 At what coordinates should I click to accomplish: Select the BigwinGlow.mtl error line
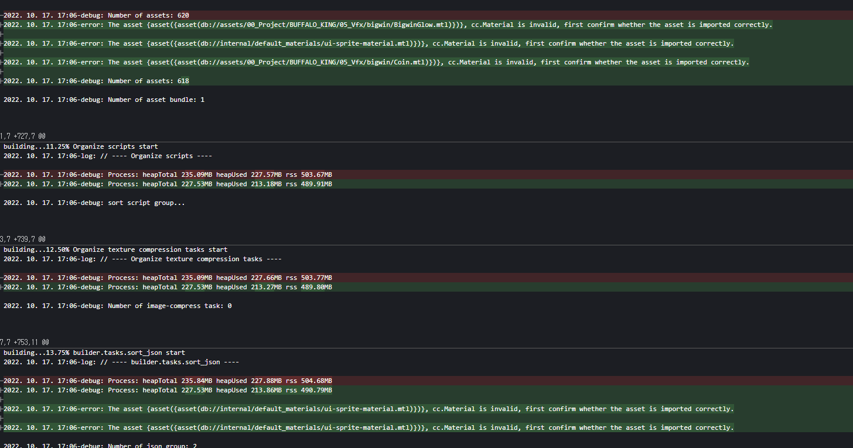[x=388, y=25]
